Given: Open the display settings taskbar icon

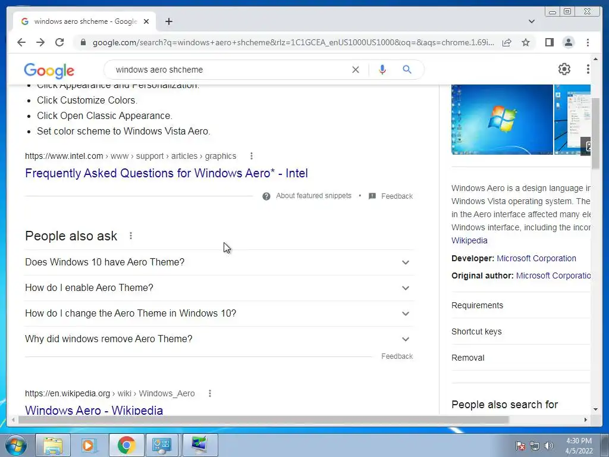Looking at the screenshot, I should [199, 445].
